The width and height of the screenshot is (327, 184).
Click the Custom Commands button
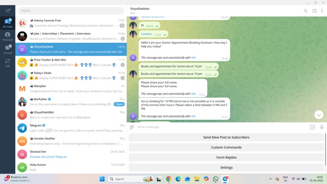pos(226,147)
